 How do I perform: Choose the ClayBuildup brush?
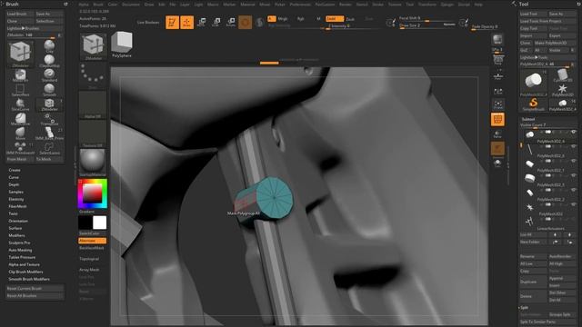point(49,61)
